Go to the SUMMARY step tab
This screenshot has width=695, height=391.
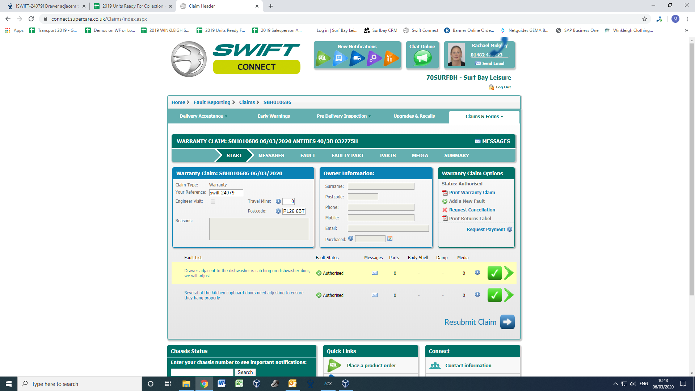tap(456, 156)
